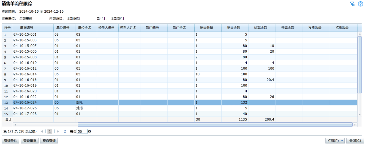Click the 穿透查询 button

tap(49, 141)
